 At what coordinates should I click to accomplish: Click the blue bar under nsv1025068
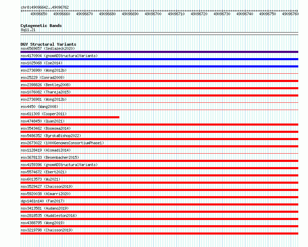(x=159, y=66)
